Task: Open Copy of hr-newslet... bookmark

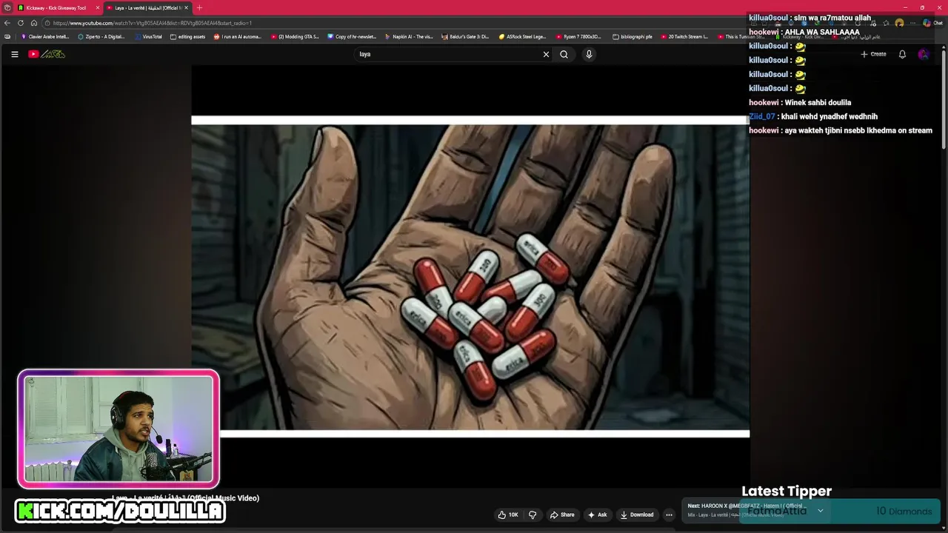Action: tap(352, 36)
